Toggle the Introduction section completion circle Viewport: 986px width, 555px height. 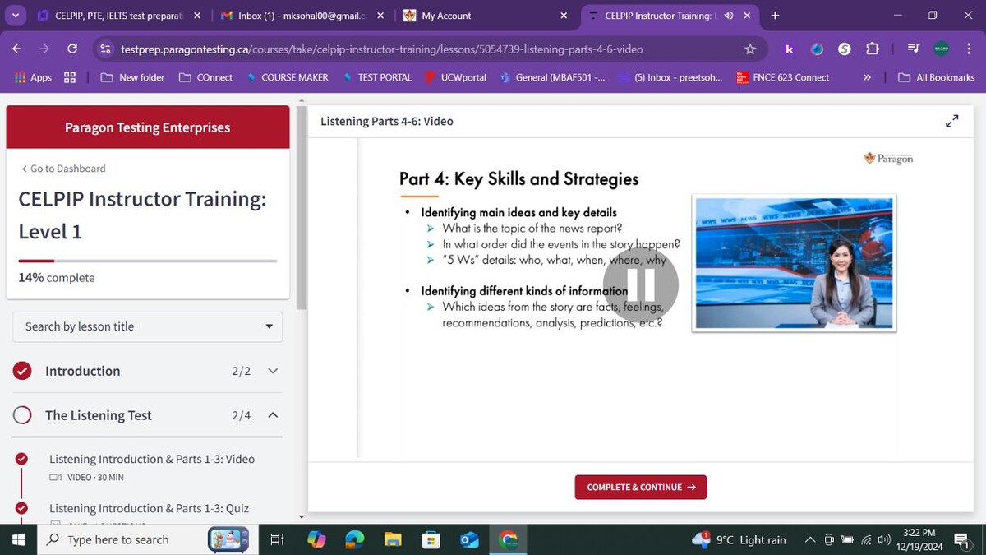23,371
